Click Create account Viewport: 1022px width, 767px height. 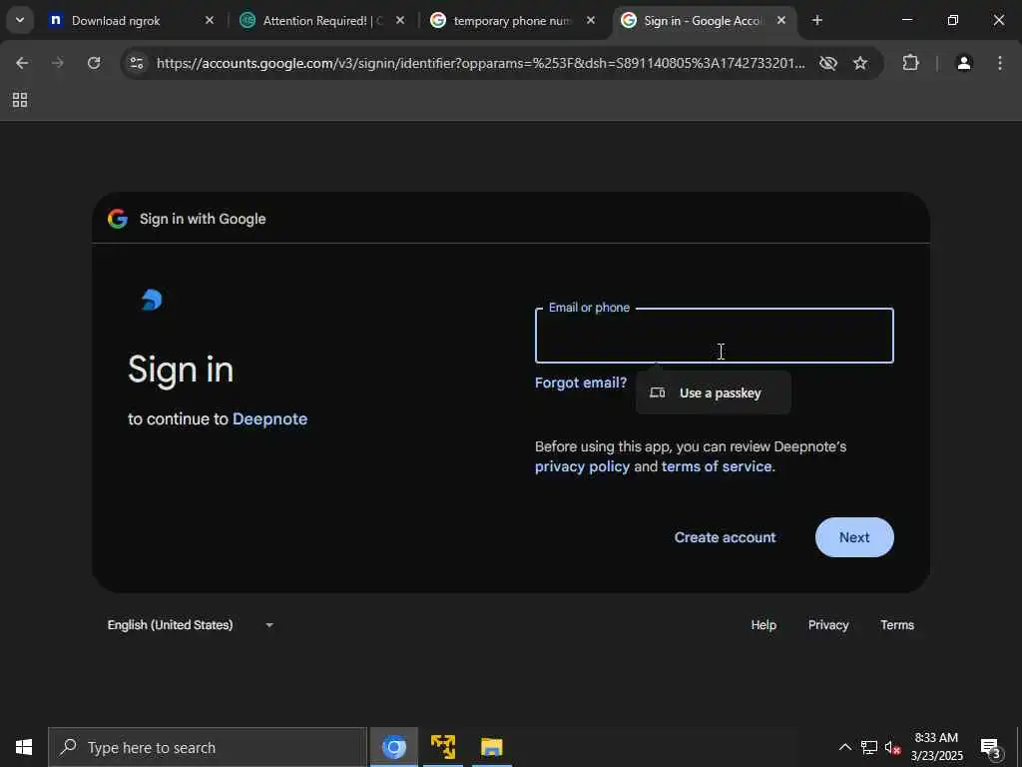(x=725, y=537)
